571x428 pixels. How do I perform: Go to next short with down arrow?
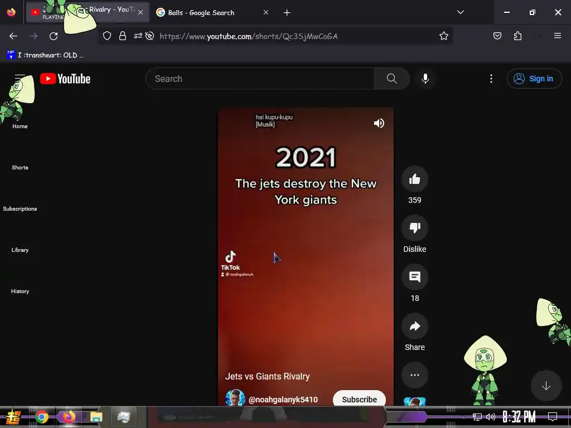click(x=546, y=386)
